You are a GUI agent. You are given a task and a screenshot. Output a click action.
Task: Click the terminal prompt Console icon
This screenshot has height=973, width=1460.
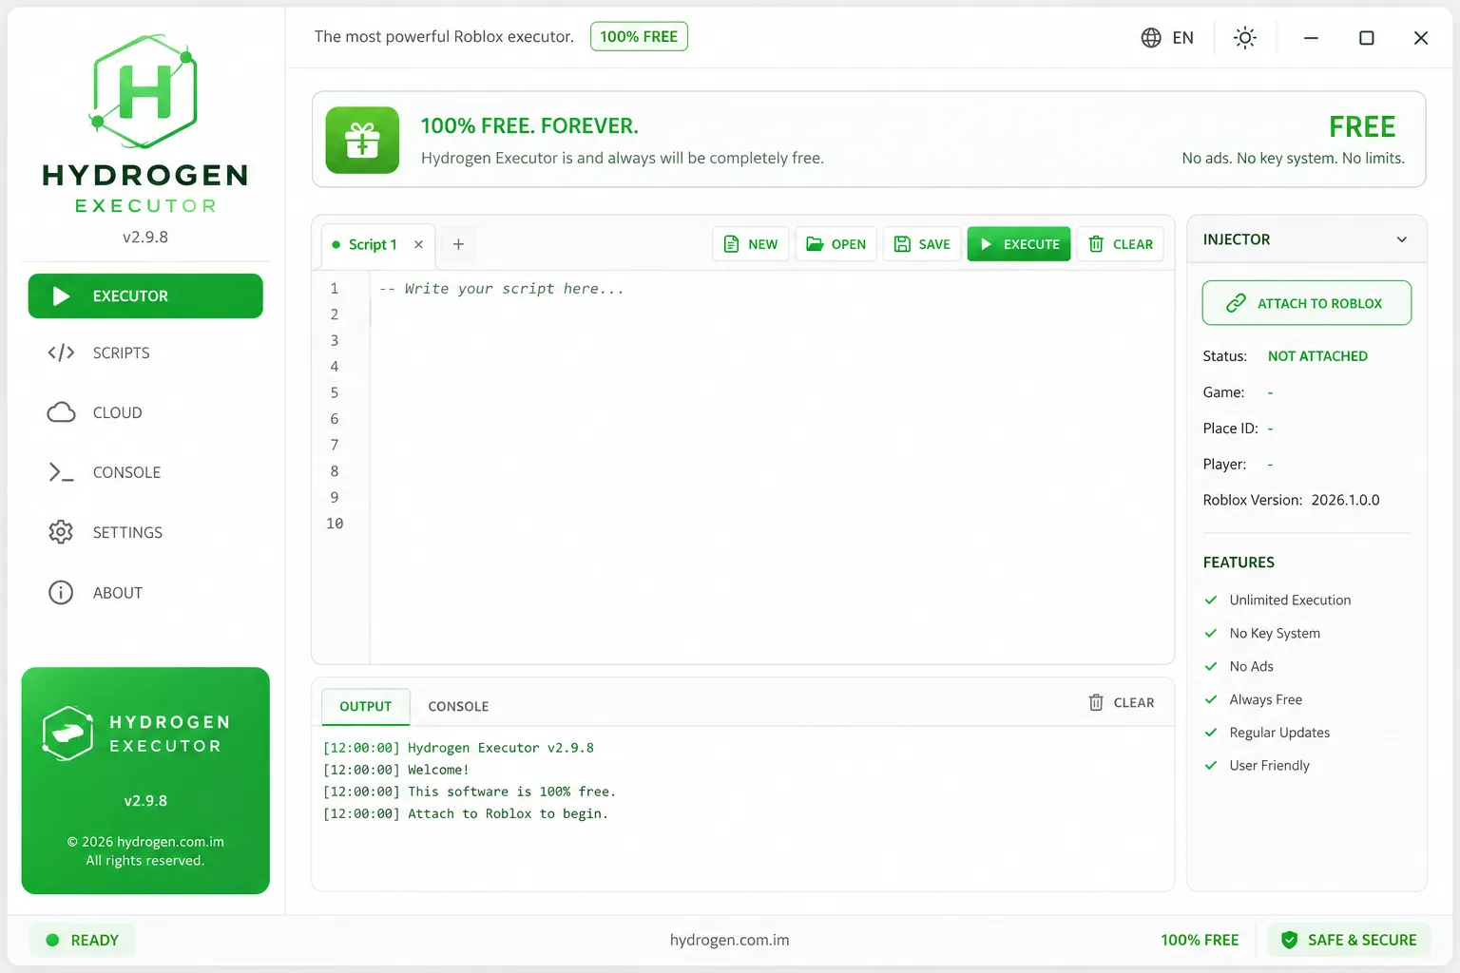click(61, 472)
